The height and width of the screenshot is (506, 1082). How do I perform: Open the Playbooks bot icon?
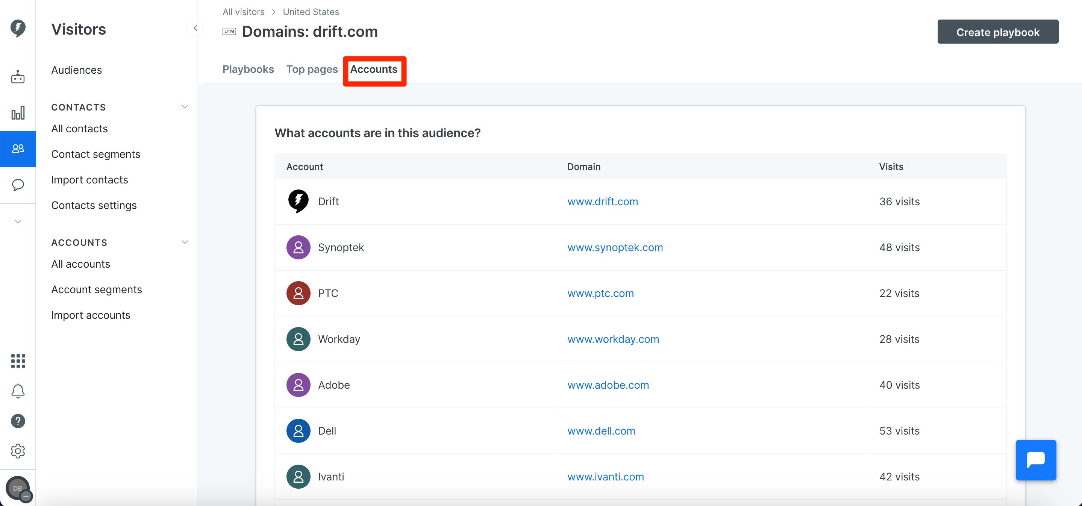[18, 77]
